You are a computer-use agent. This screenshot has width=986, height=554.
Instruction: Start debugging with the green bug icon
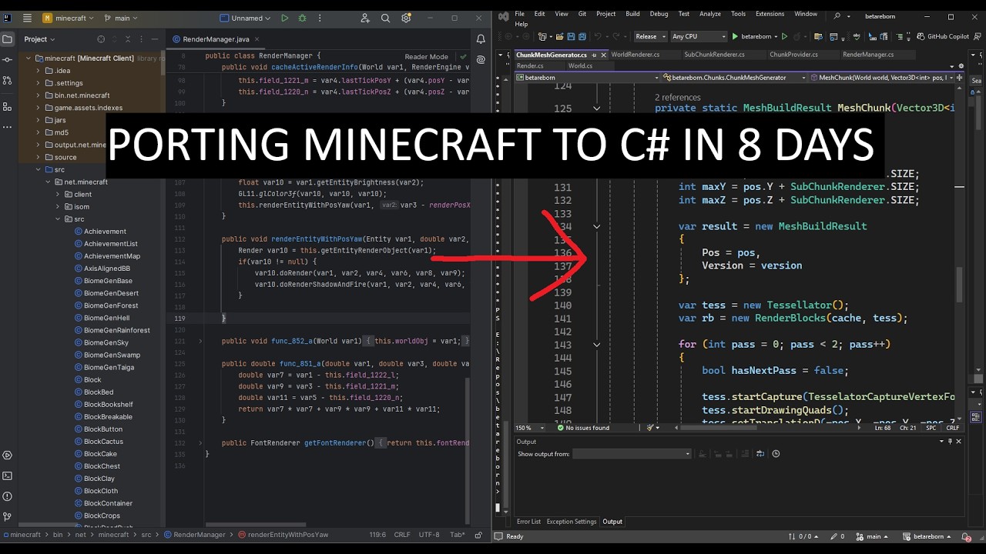coord(302,18)
